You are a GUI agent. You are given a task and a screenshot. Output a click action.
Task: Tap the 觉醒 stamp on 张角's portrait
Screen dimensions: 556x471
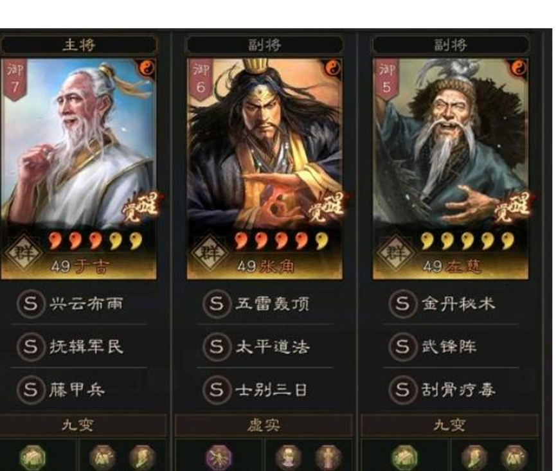[x=325, y=208]
